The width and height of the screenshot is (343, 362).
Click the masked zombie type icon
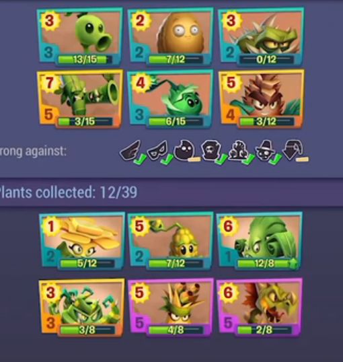[159, 152]
